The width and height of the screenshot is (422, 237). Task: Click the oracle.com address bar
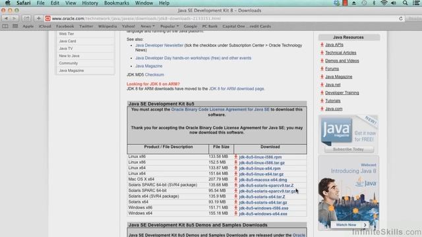click(224, 18)
